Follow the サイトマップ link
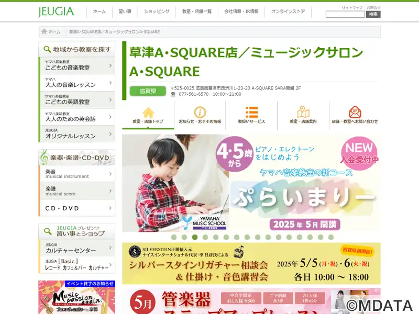 (352, 7)
